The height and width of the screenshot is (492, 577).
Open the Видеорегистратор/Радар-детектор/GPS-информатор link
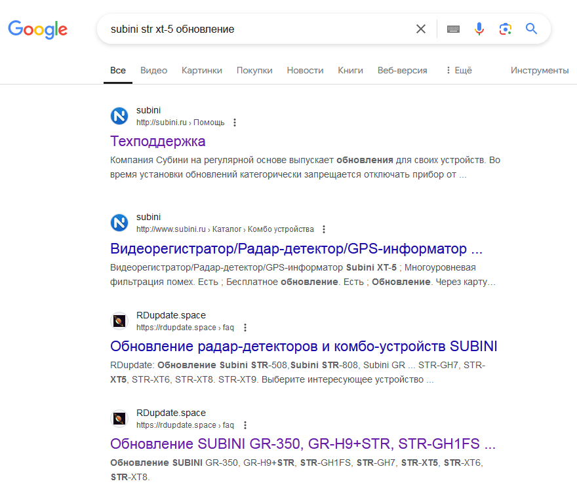pyautogui.click(x=296, y=248)
